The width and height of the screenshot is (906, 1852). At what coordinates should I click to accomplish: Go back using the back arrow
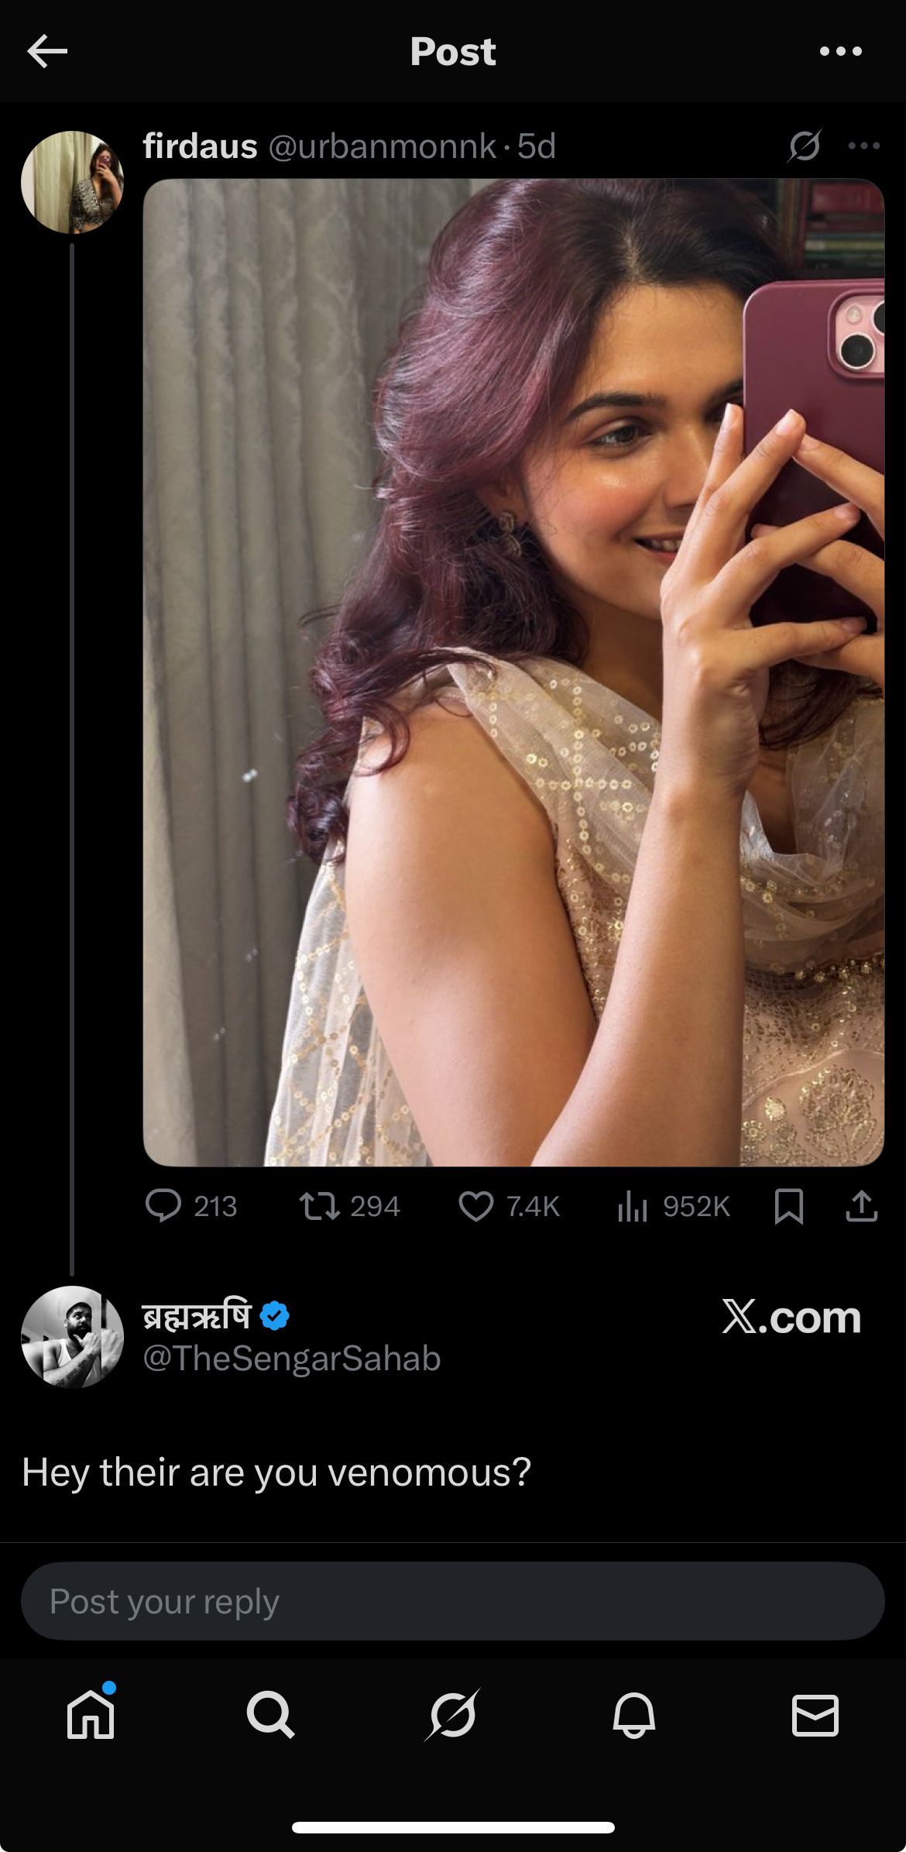[47, 52]
